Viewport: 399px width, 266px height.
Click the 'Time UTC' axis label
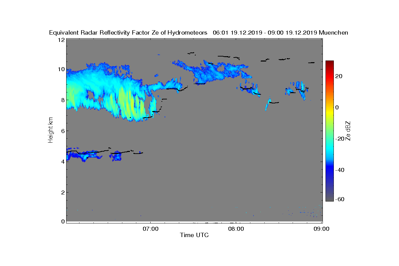[194, 235]
